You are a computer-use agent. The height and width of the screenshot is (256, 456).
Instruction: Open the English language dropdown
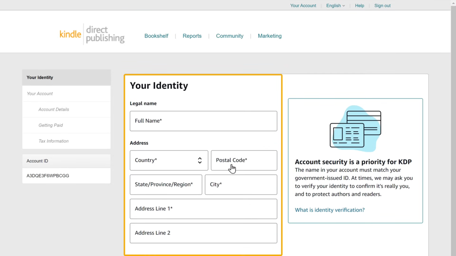pyautogui.click(x=336, y=6)
